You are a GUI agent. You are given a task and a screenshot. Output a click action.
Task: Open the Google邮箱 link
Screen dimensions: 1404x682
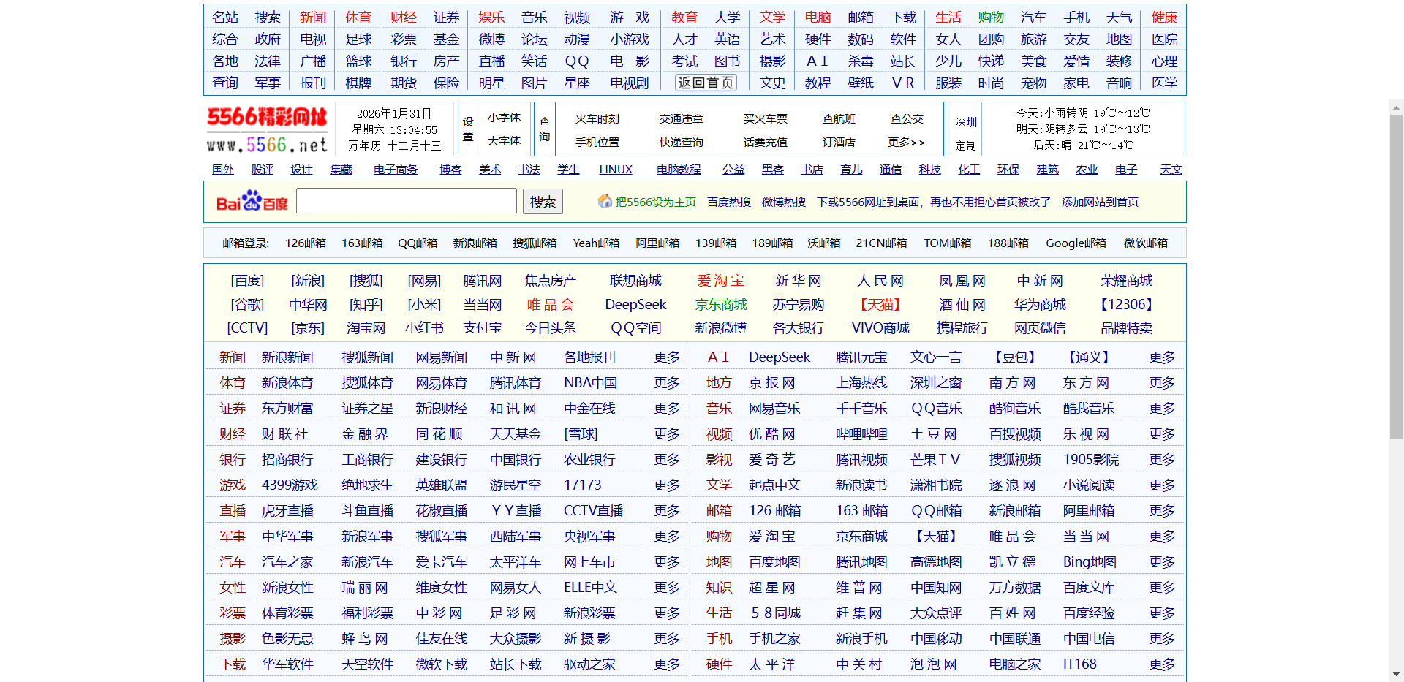click(x=1076, y=243)
